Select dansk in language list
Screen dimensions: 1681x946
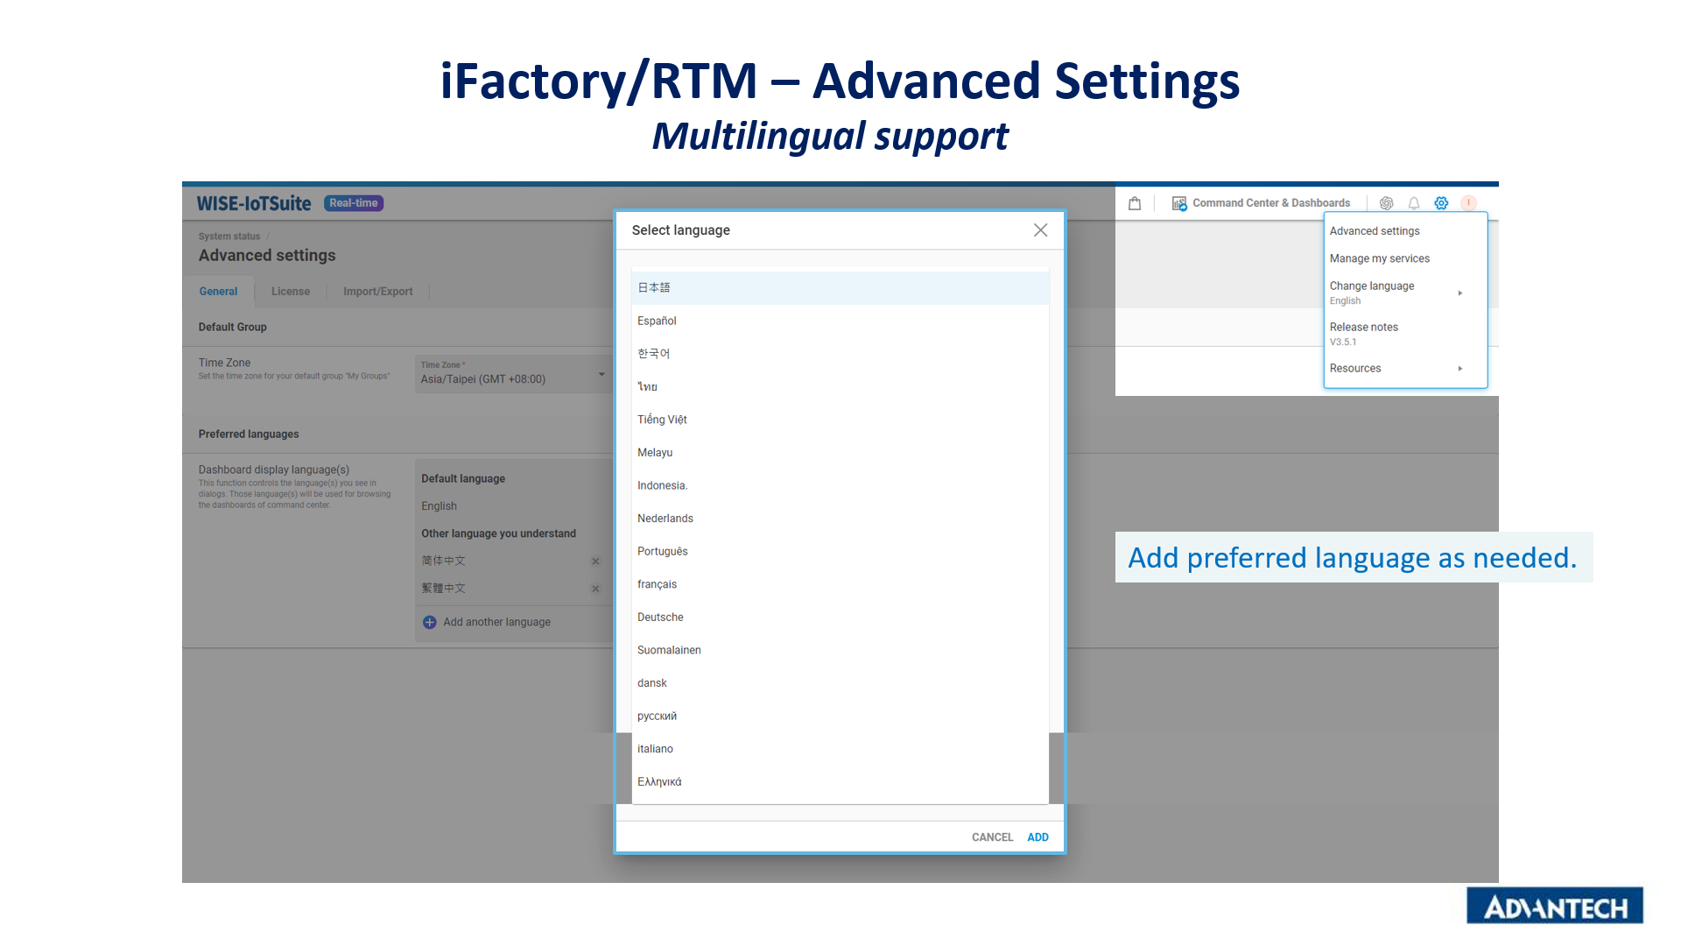pos(840,683)
